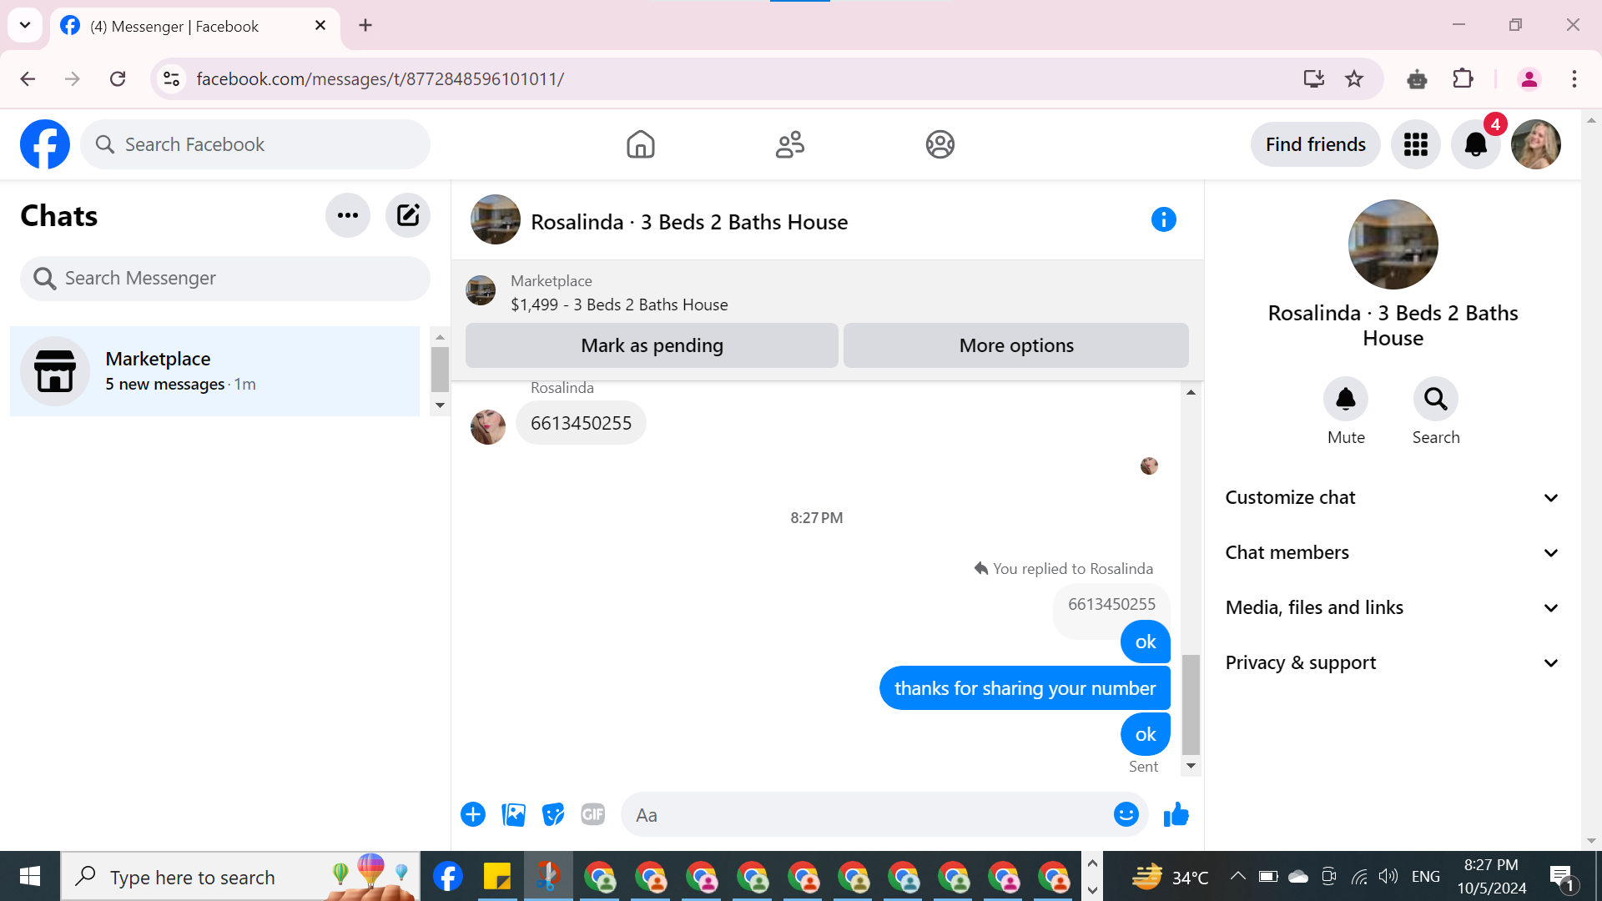The height and width of the screenshot is (901, 1602).
Task: Toggle conversation information panel
Action: tap(1163, 219)
